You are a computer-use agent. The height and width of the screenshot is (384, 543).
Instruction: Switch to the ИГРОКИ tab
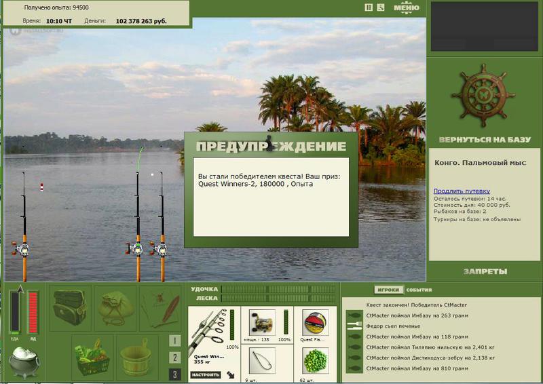[x=388, y=290]
